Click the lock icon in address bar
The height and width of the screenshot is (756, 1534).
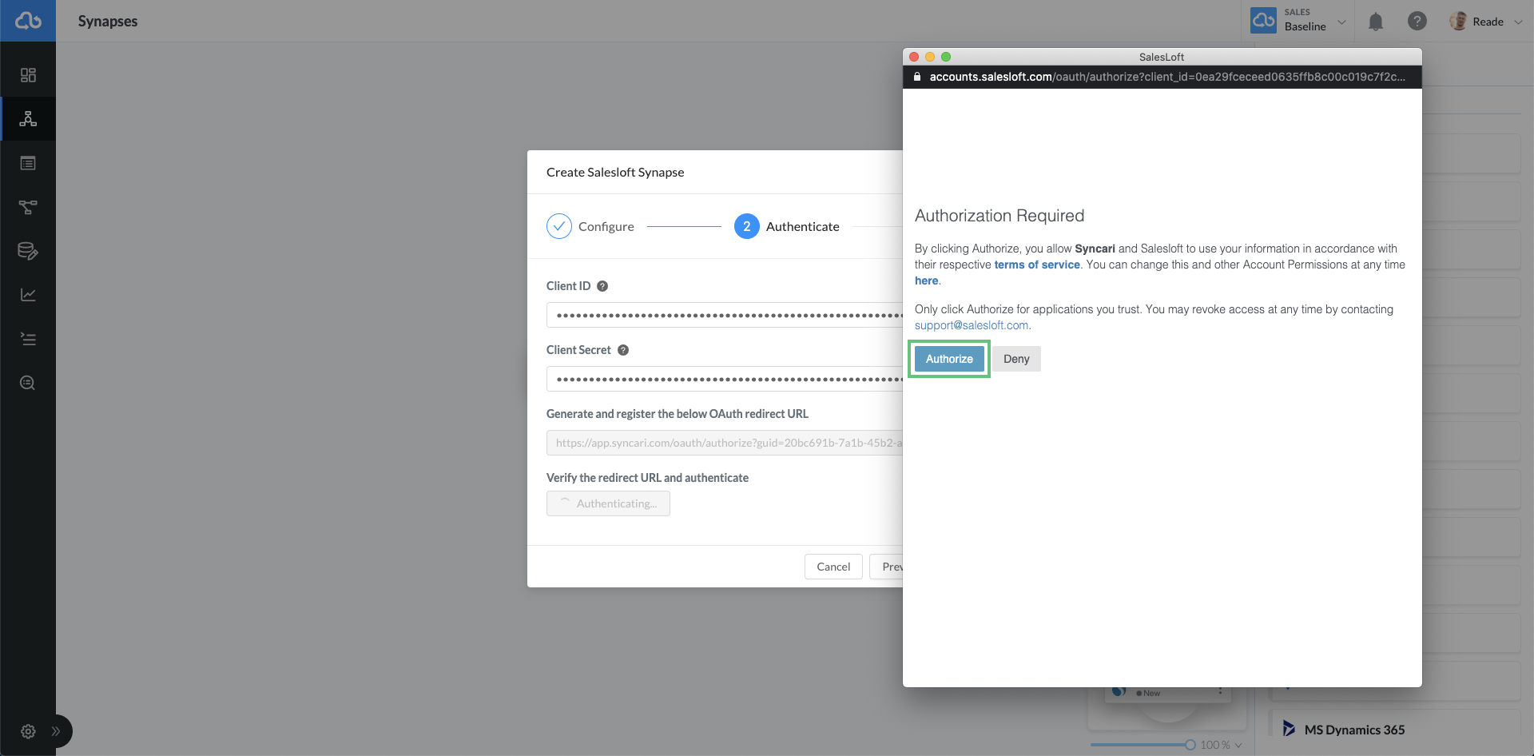[917, 77]
